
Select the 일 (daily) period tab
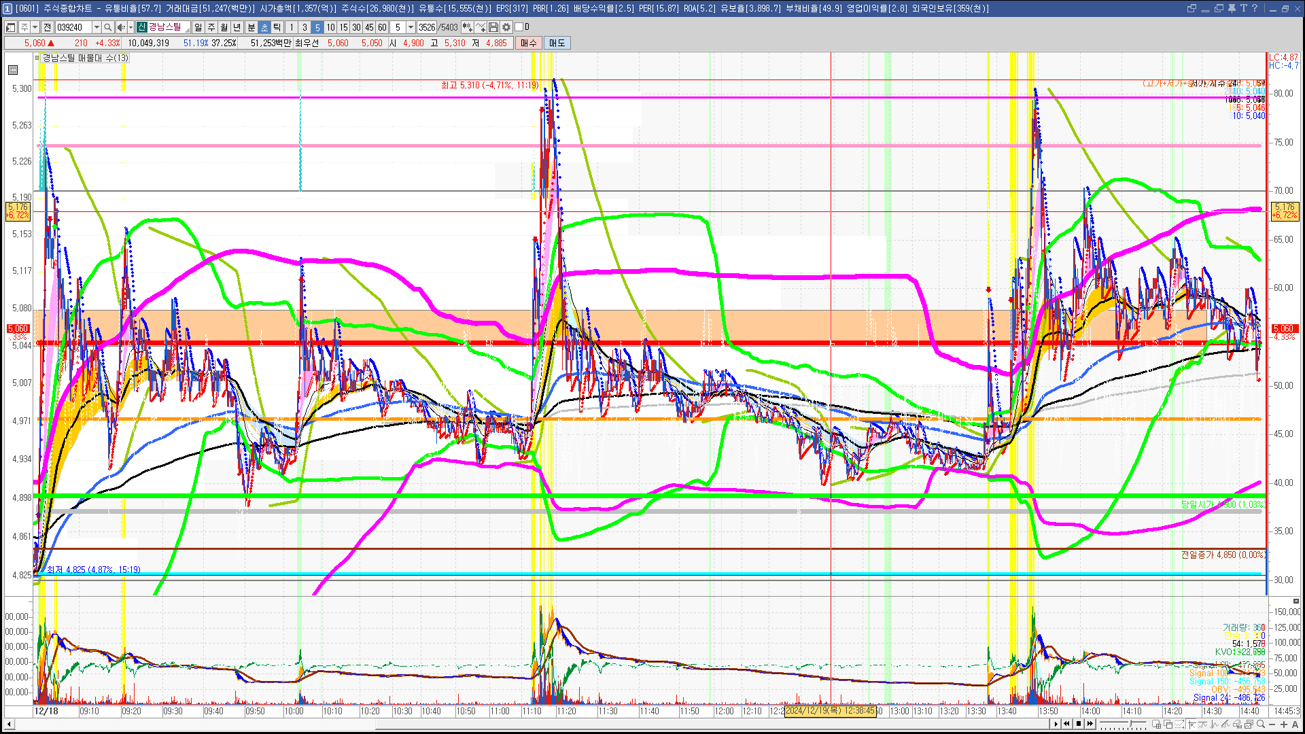click(198, 27)
